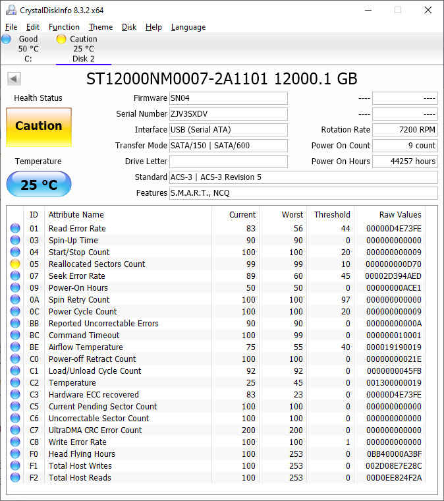Click the Rotation Rate field 7200 RPM
Viewport: 444px width, 501px height.
(405, 130)
